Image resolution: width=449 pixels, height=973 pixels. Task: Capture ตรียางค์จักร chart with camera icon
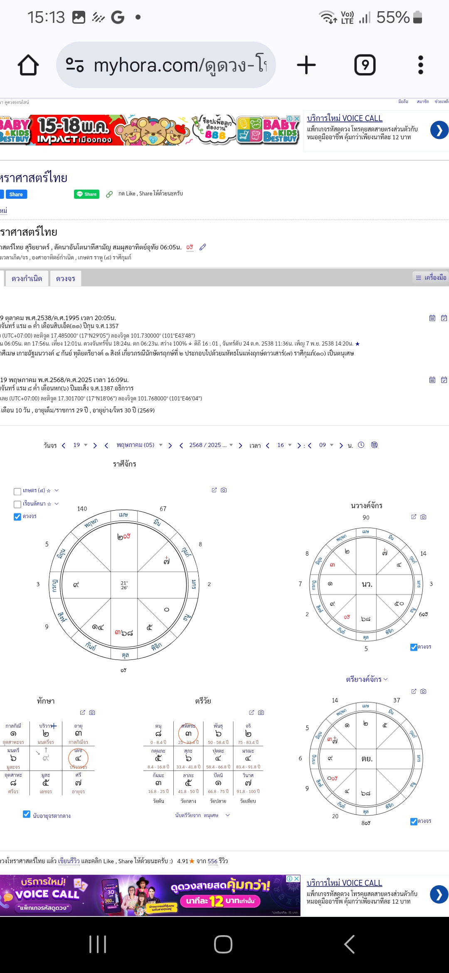(x=423, y=691)
